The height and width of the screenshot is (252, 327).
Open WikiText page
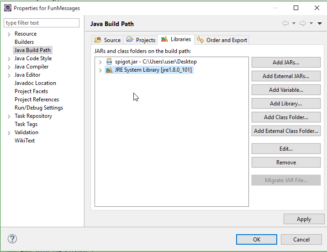(25, 141)
